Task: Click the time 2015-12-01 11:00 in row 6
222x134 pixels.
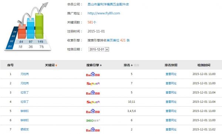Action: 204,120
